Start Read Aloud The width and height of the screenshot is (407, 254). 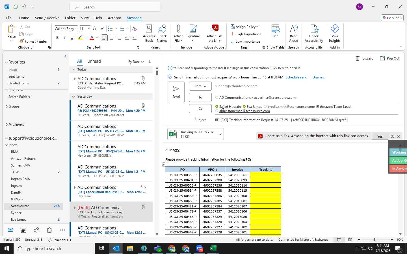point(294,33)
